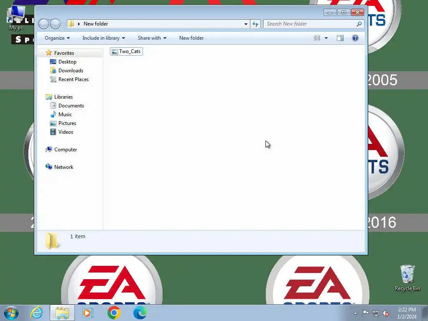428x321 pixels.
Task: Select Documents label under Libraries
Action: tap(71, 106)
